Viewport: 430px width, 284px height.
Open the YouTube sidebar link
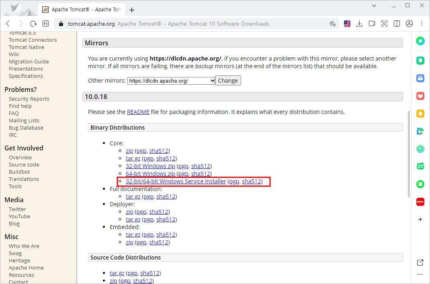pos(19,217)
